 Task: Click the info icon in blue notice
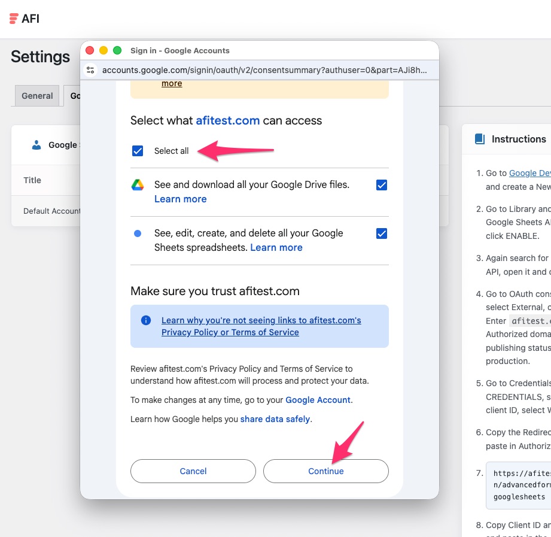[146, 320]
